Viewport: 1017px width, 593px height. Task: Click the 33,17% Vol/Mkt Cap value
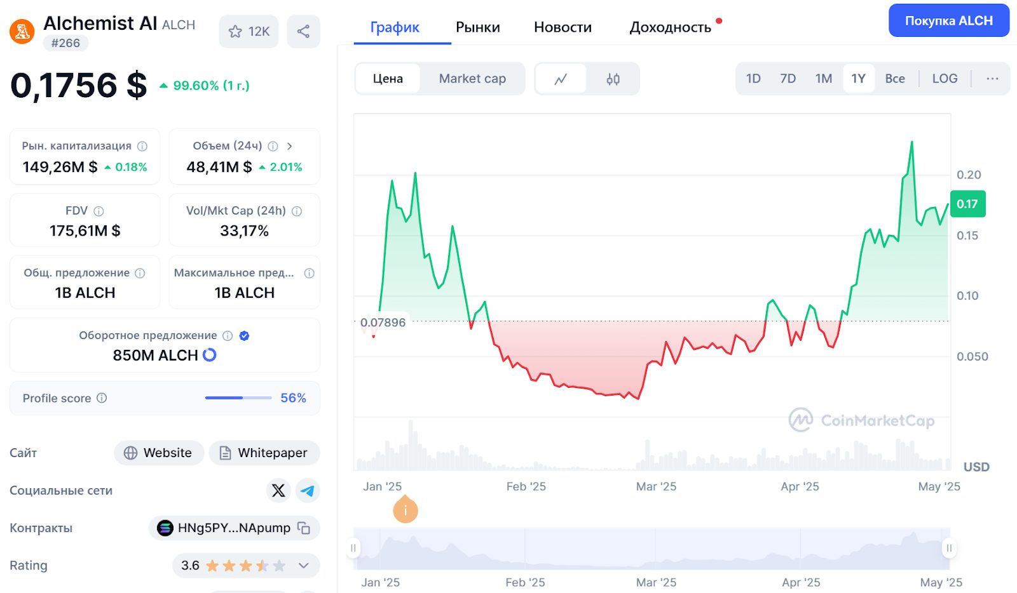click(x=244, y=231)
